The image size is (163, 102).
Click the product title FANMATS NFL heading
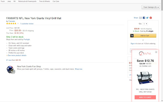tap(34, 18)
